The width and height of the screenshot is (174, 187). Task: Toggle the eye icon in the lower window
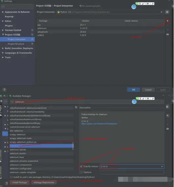(x=167, y=129)
